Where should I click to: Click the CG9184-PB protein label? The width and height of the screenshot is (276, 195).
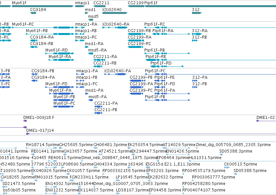coord(43,71)
